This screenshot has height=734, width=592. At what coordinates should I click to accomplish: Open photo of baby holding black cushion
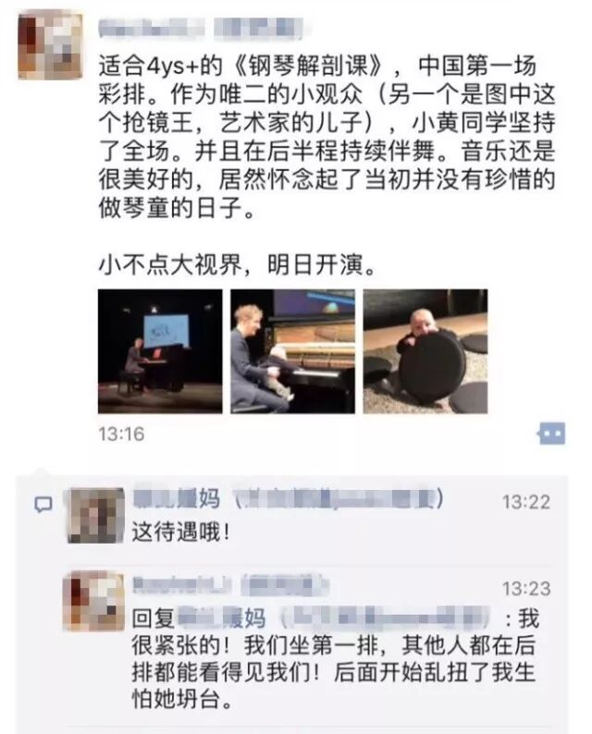pos(425,351)
